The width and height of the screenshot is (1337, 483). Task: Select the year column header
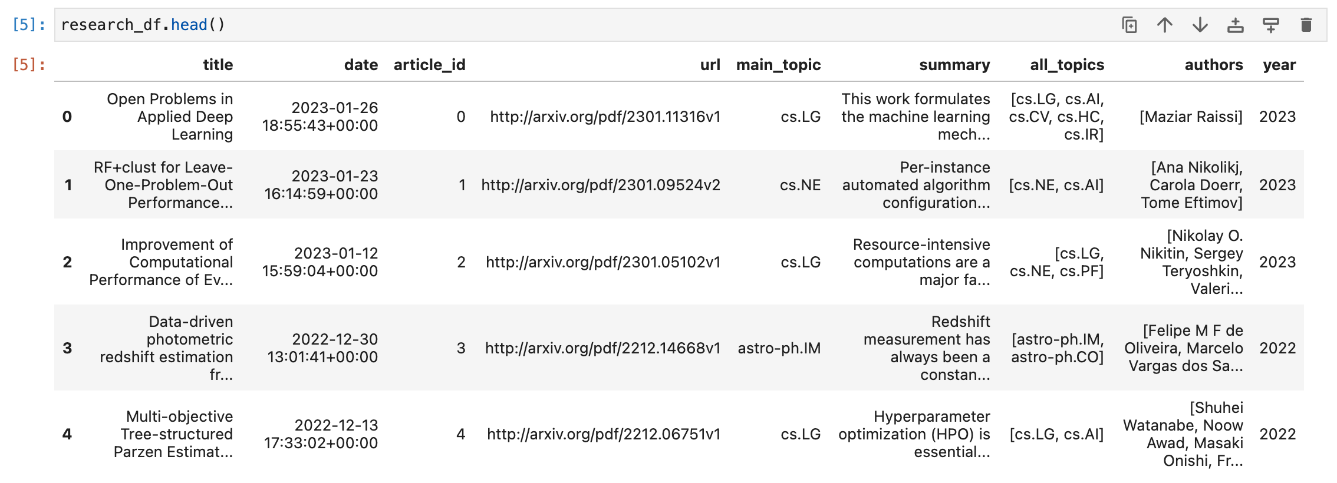coord(1279,65)
